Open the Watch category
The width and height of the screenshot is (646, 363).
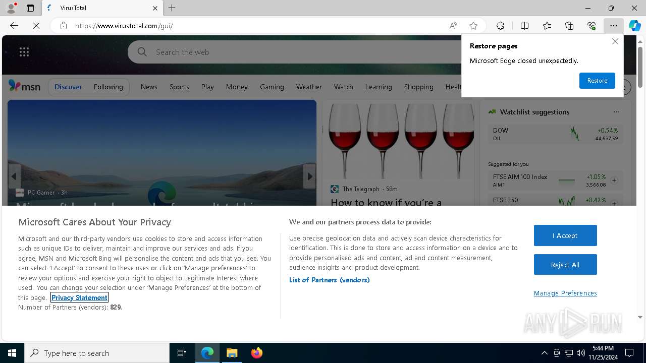pyautogui.click(x=343, y=87)
